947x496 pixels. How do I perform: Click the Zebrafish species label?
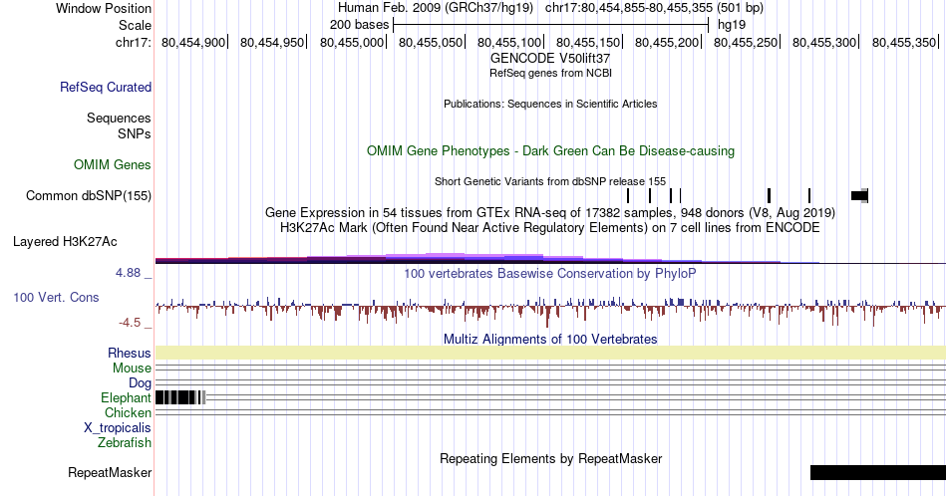coord(125,442)
